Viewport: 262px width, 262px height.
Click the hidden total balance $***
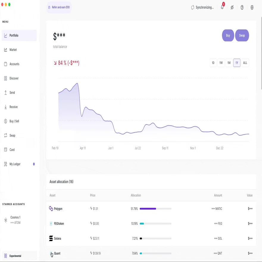(59, 36)
